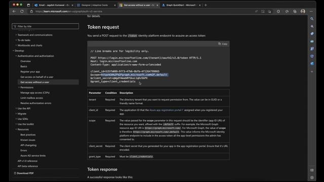
Task: Open the Copilot sparkle sidebar icon
Action: click(312, 26)
